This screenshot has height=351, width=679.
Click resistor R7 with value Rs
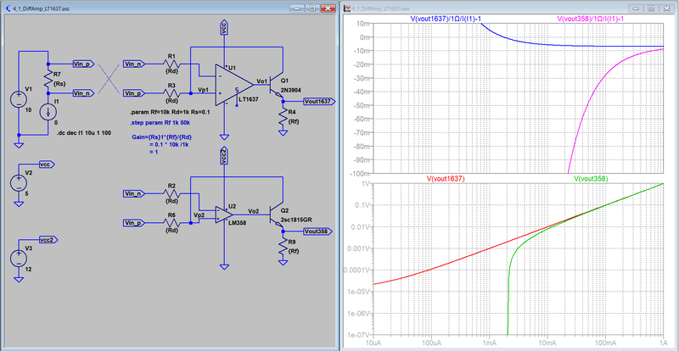tap(48, 80)
